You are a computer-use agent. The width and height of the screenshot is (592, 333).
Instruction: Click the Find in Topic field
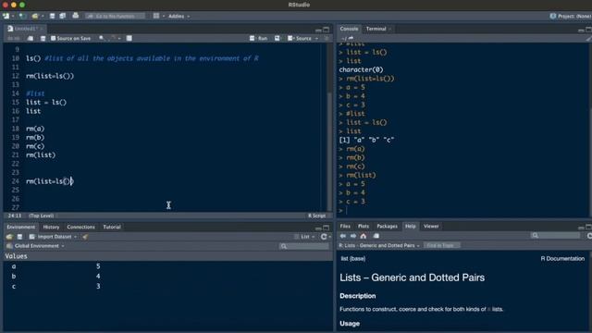click(x=442, y=245)
